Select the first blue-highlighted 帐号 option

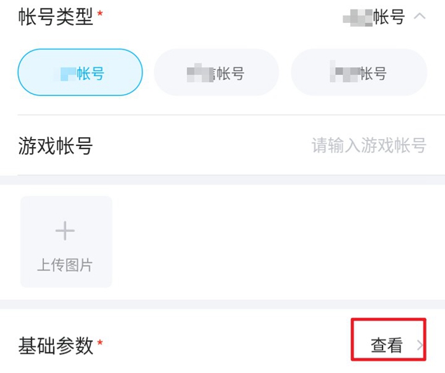click(80, 73)
